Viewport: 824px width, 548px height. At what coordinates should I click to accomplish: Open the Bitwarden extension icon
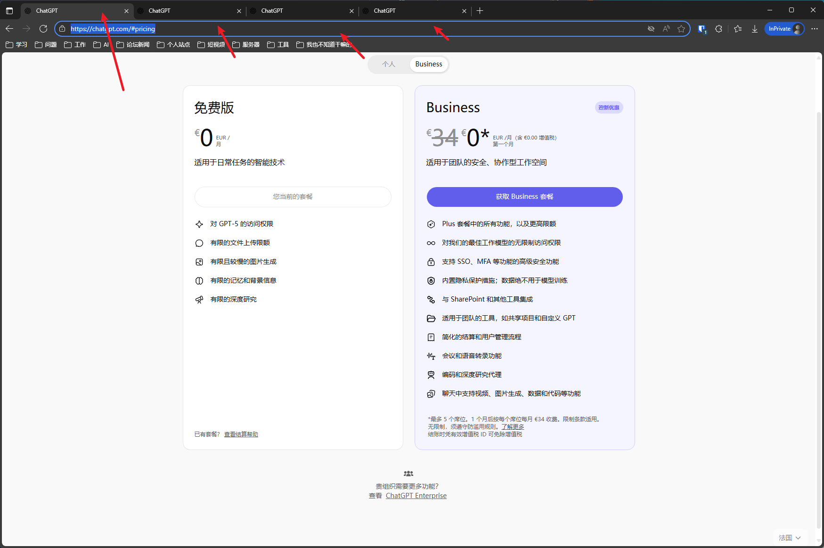tap(702, 29)
